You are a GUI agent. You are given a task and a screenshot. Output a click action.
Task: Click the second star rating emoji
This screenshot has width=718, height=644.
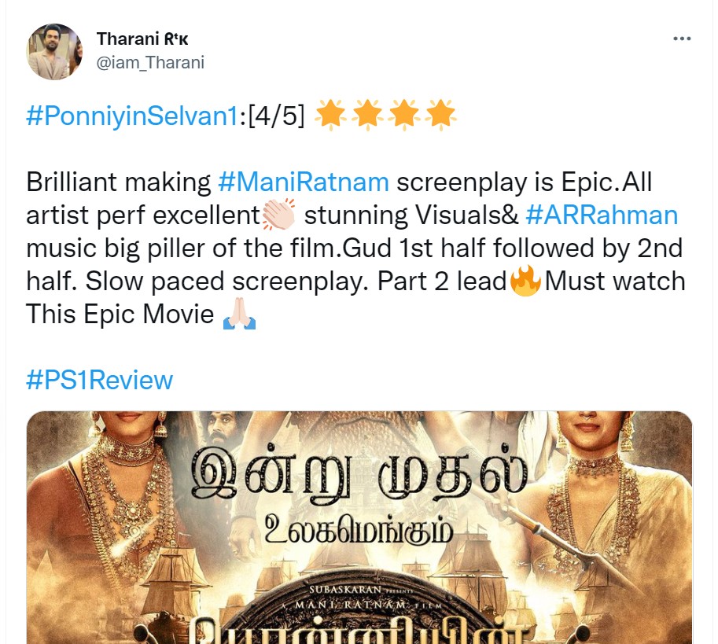point(368,114)
